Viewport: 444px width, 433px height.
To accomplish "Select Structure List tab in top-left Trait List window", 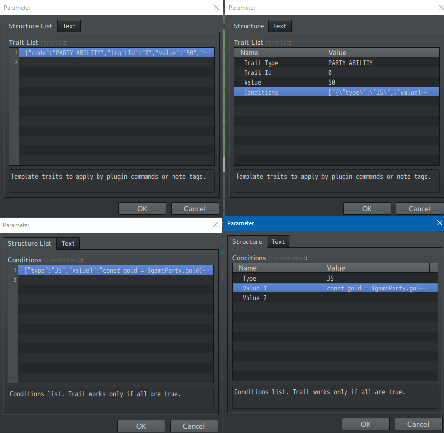I will 30,26.
